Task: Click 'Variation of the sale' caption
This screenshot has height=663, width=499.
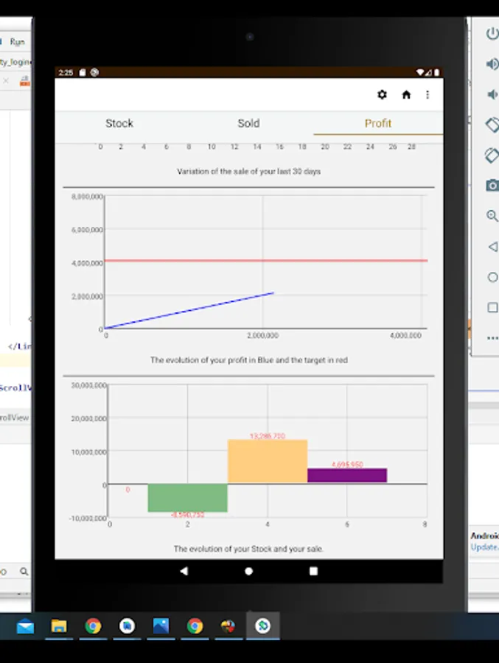Action: click(x=249, y=171)
